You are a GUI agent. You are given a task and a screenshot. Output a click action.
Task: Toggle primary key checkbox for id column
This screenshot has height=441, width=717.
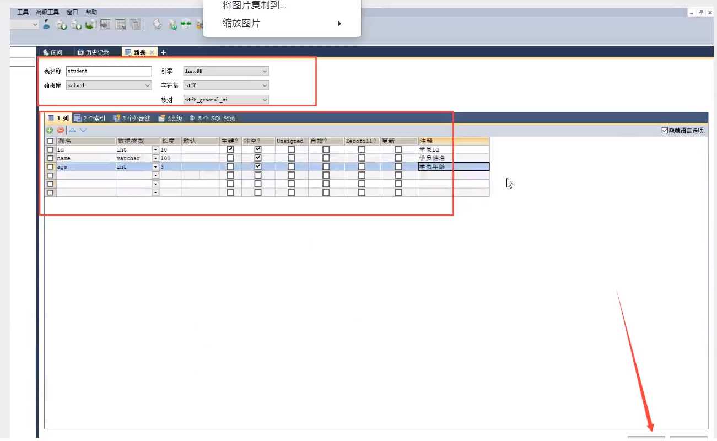coord(230,149)
